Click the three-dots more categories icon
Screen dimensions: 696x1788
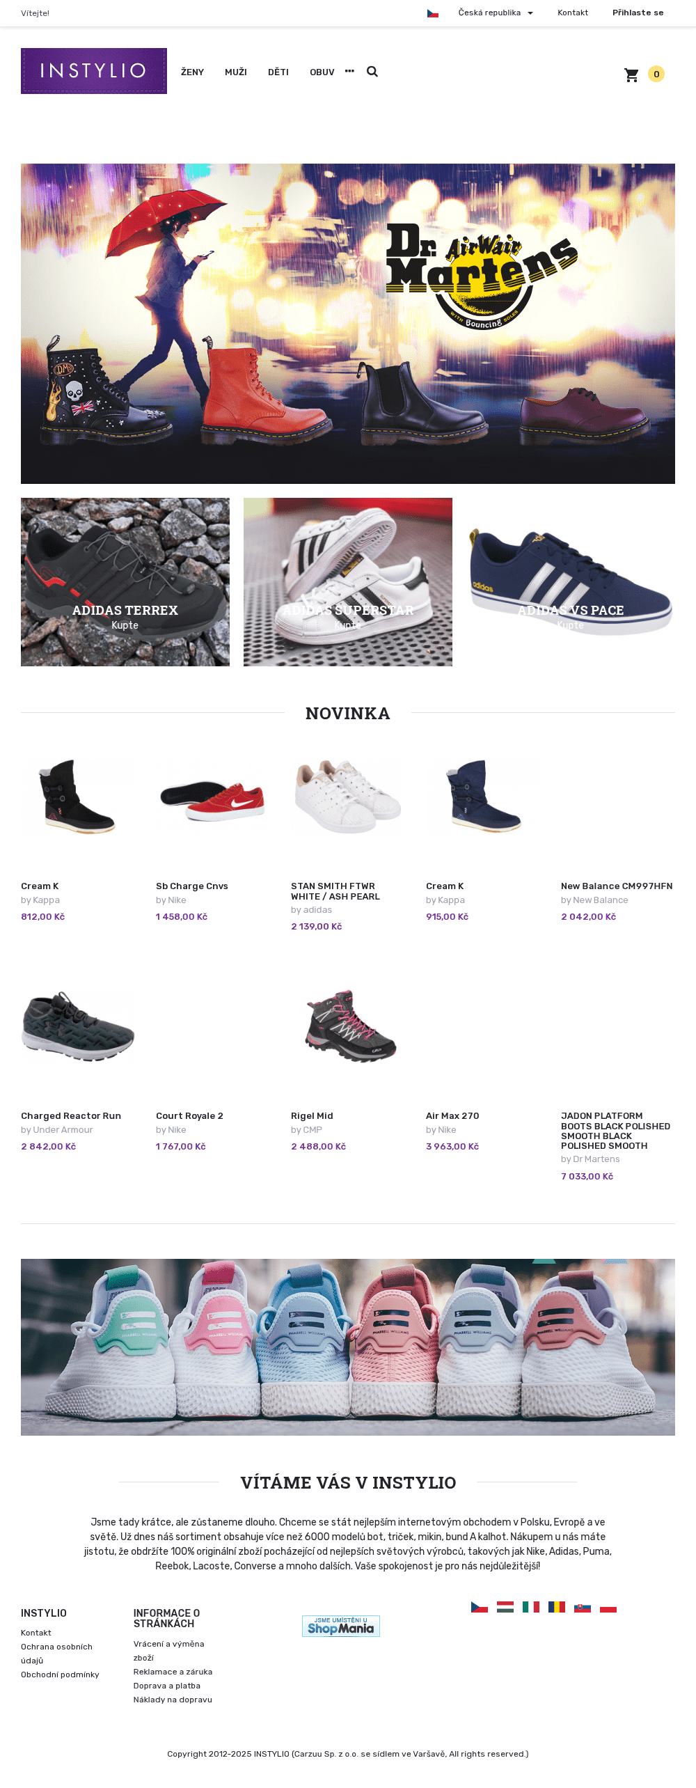[349, 71]
